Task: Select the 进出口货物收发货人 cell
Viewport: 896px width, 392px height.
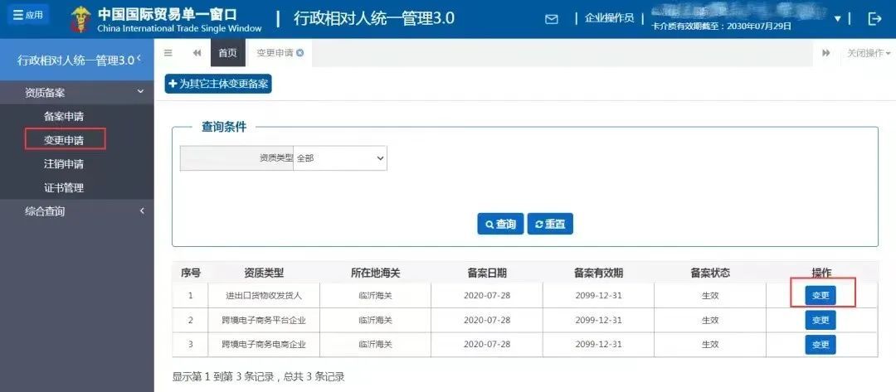Action: [x=264, y=296]
